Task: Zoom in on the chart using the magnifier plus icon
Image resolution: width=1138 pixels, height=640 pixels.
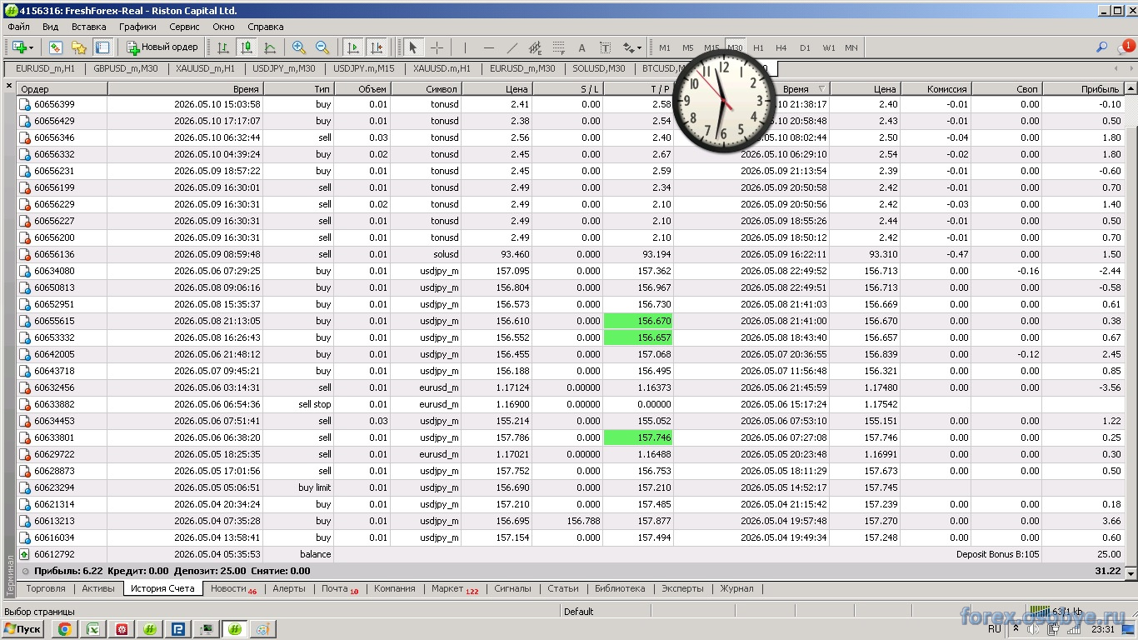Action: coord(299,47)
